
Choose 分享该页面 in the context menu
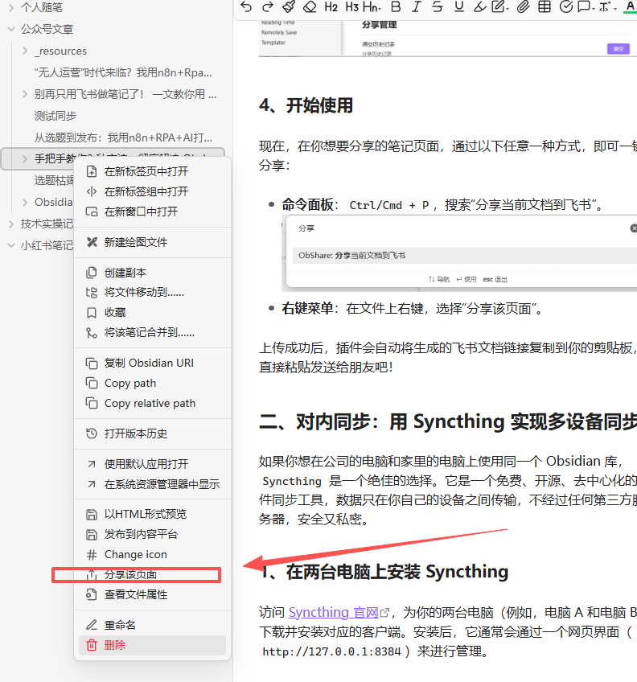pos(152,574)
